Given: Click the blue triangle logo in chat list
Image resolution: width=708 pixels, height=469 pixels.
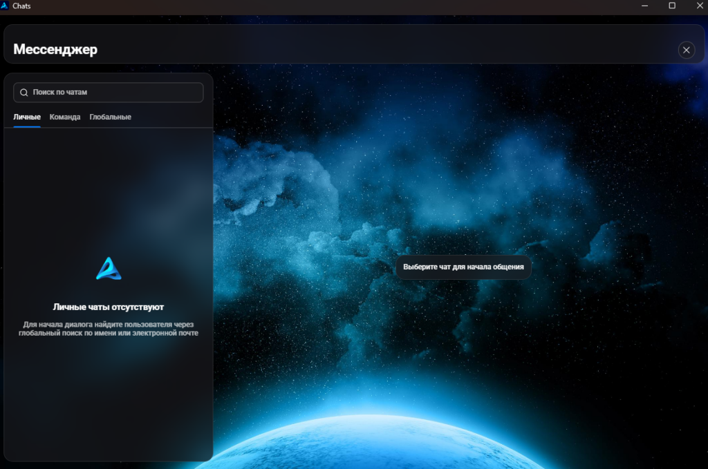Looking at the screenshot, I should 109,269.
